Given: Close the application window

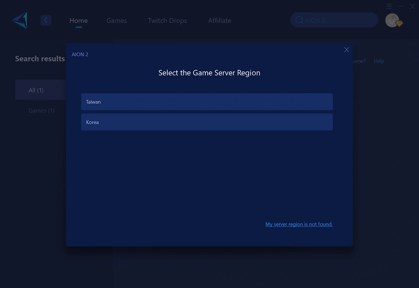Looking at the screenshot, I should coord(413,6).
